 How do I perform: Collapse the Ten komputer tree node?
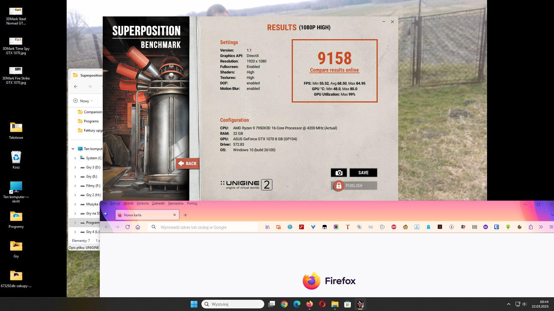coord(73,149)
